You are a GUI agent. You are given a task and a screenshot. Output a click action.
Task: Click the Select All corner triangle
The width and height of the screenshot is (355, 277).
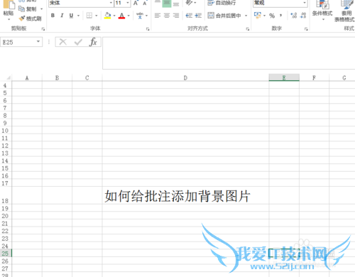(x=8, y=77)
